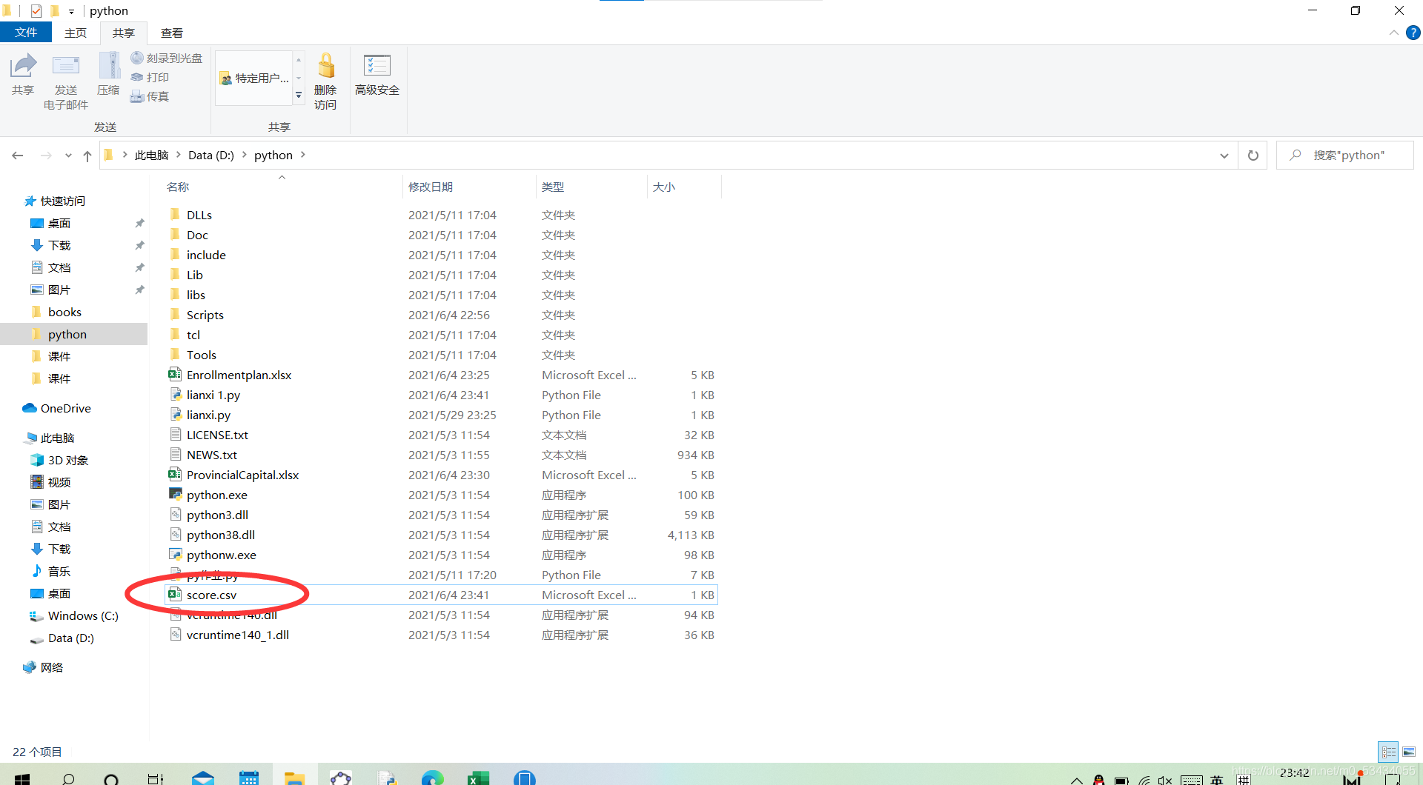This screenshot has width=1423, height=785.
Task: Open the File tab
Action: click(26, 33)
